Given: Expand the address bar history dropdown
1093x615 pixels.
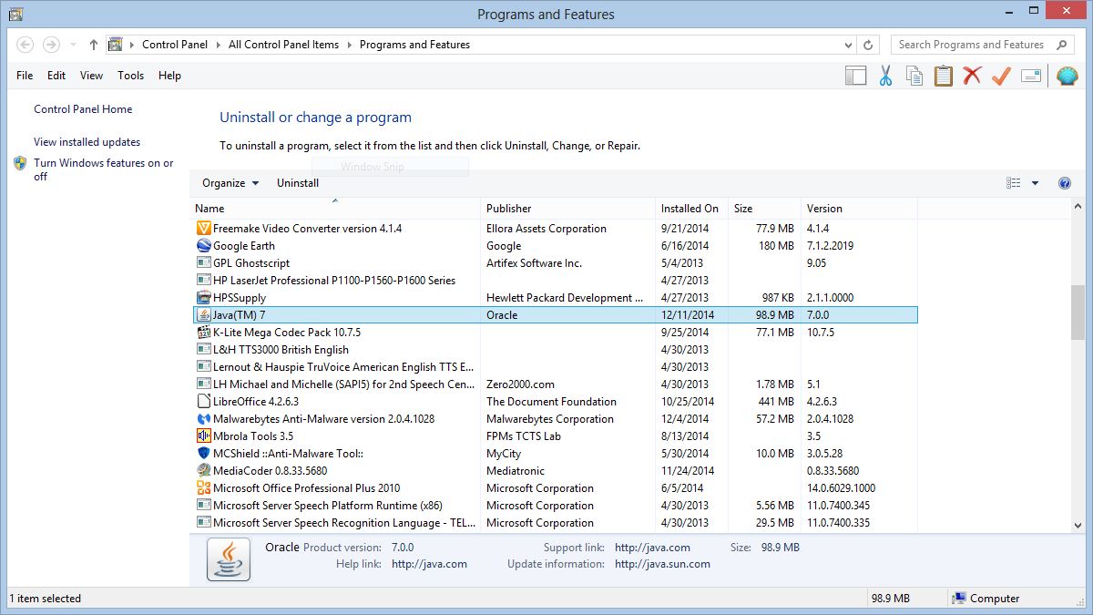Looking at the screenshot, I should [x=848, y=44].
